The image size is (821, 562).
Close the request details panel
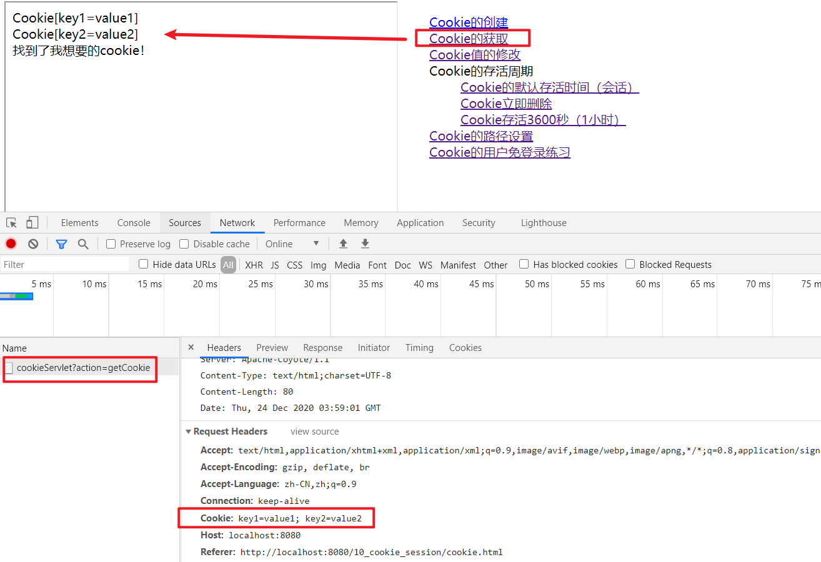click(x=191, y=347)
